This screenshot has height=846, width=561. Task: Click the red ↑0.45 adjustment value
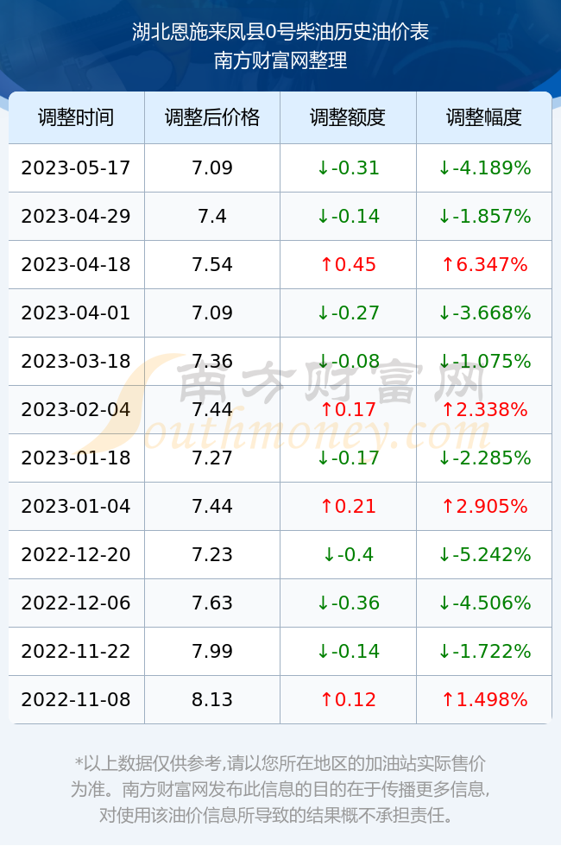tap(348, 264)
